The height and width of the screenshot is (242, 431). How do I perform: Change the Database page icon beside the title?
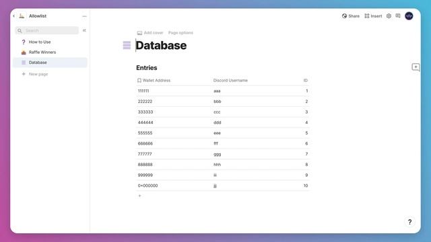tap(127, 45)
